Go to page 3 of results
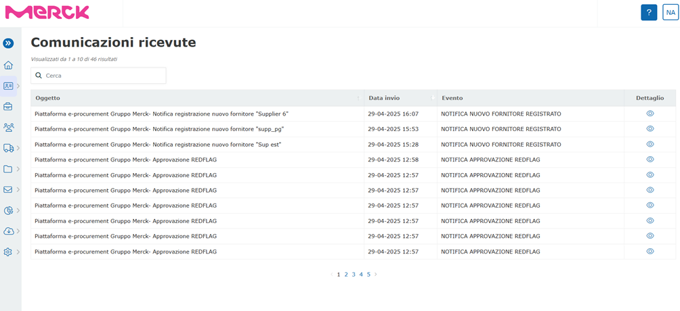This screenshot has height=311, width=680. coord(354,274)
